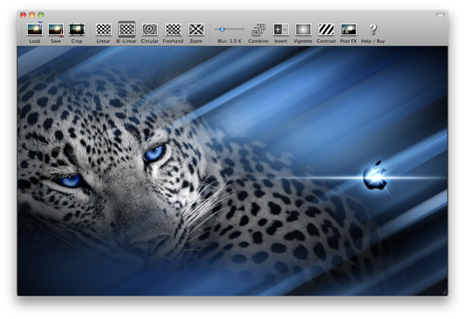Select the Crop tool
This screenshot has height=319, width=465.
pyautogui.click(x=77, y=30)
